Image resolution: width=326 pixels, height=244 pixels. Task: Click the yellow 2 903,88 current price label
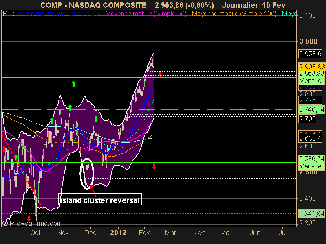click(312, 67)
